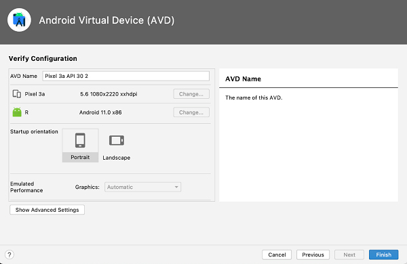Screen dimensions: 407x264
Task: Open help with the question mark icon
Action: coord(9,255)
